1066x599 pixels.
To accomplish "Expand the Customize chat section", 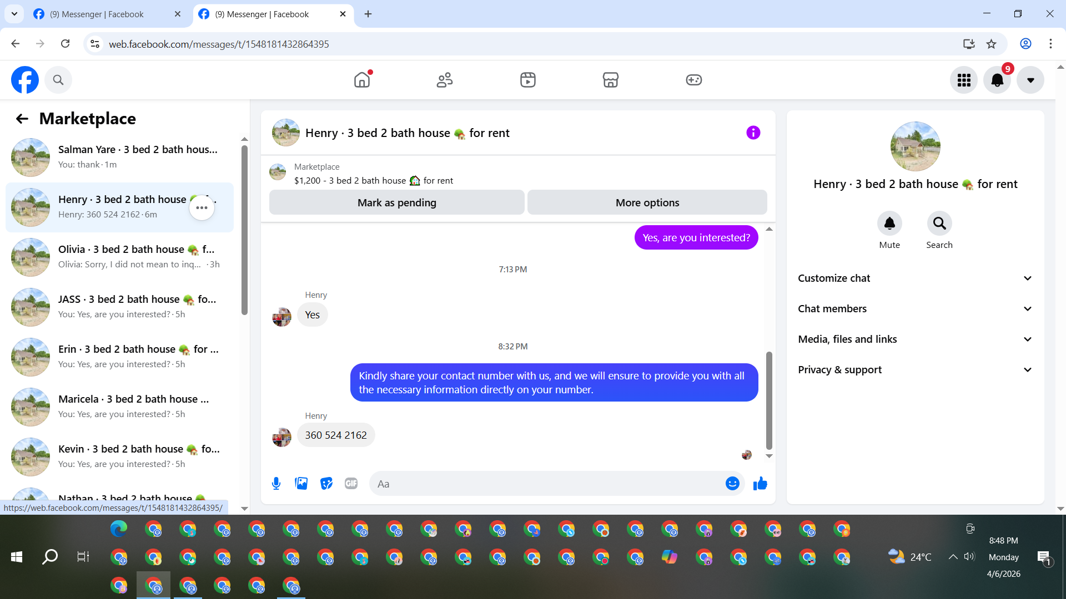I will (x=916, y=278).
